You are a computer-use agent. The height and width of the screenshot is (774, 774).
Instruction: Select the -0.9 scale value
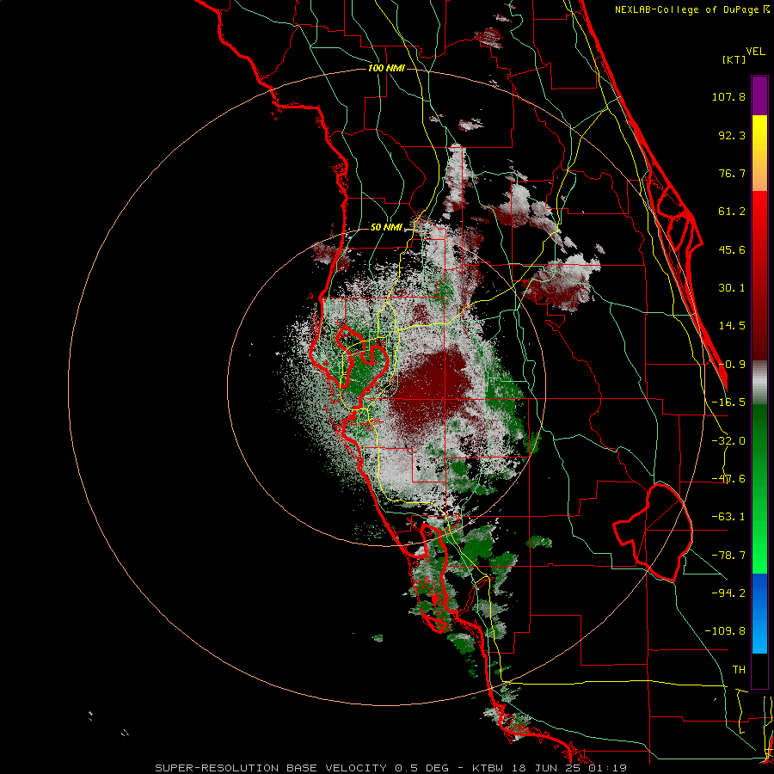pyautogui.click(x=732, y=365)
